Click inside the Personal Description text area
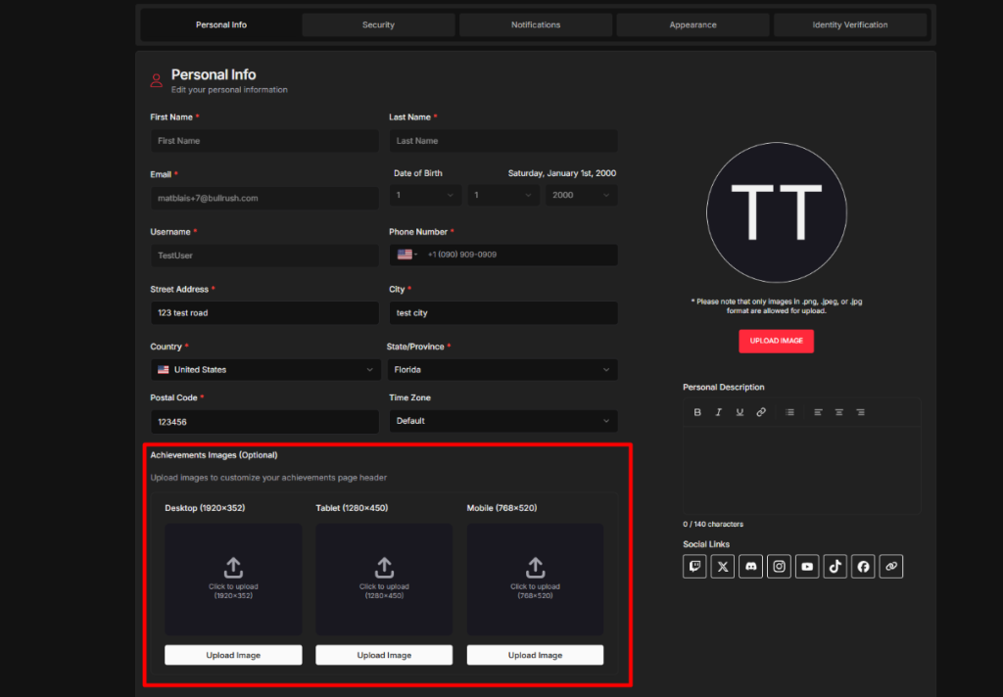 click(801, 470)
